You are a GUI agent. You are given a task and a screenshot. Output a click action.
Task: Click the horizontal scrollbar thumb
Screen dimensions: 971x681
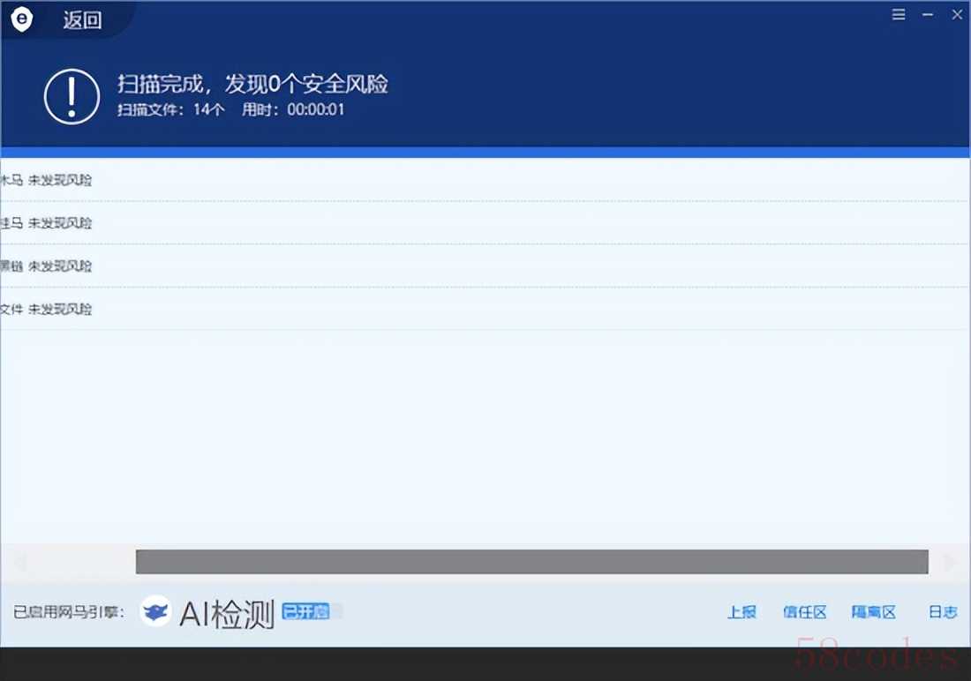click(532, 562)
